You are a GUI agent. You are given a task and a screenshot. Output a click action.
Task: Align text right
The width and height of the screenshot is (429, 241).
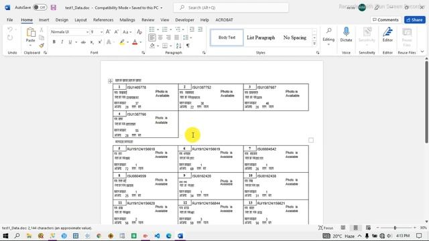pos(168,37)
